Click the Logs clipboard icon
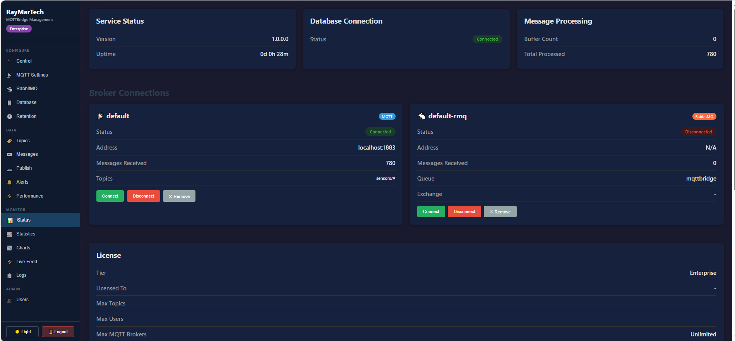Screen dimensions: 735x341 point(10,276)
